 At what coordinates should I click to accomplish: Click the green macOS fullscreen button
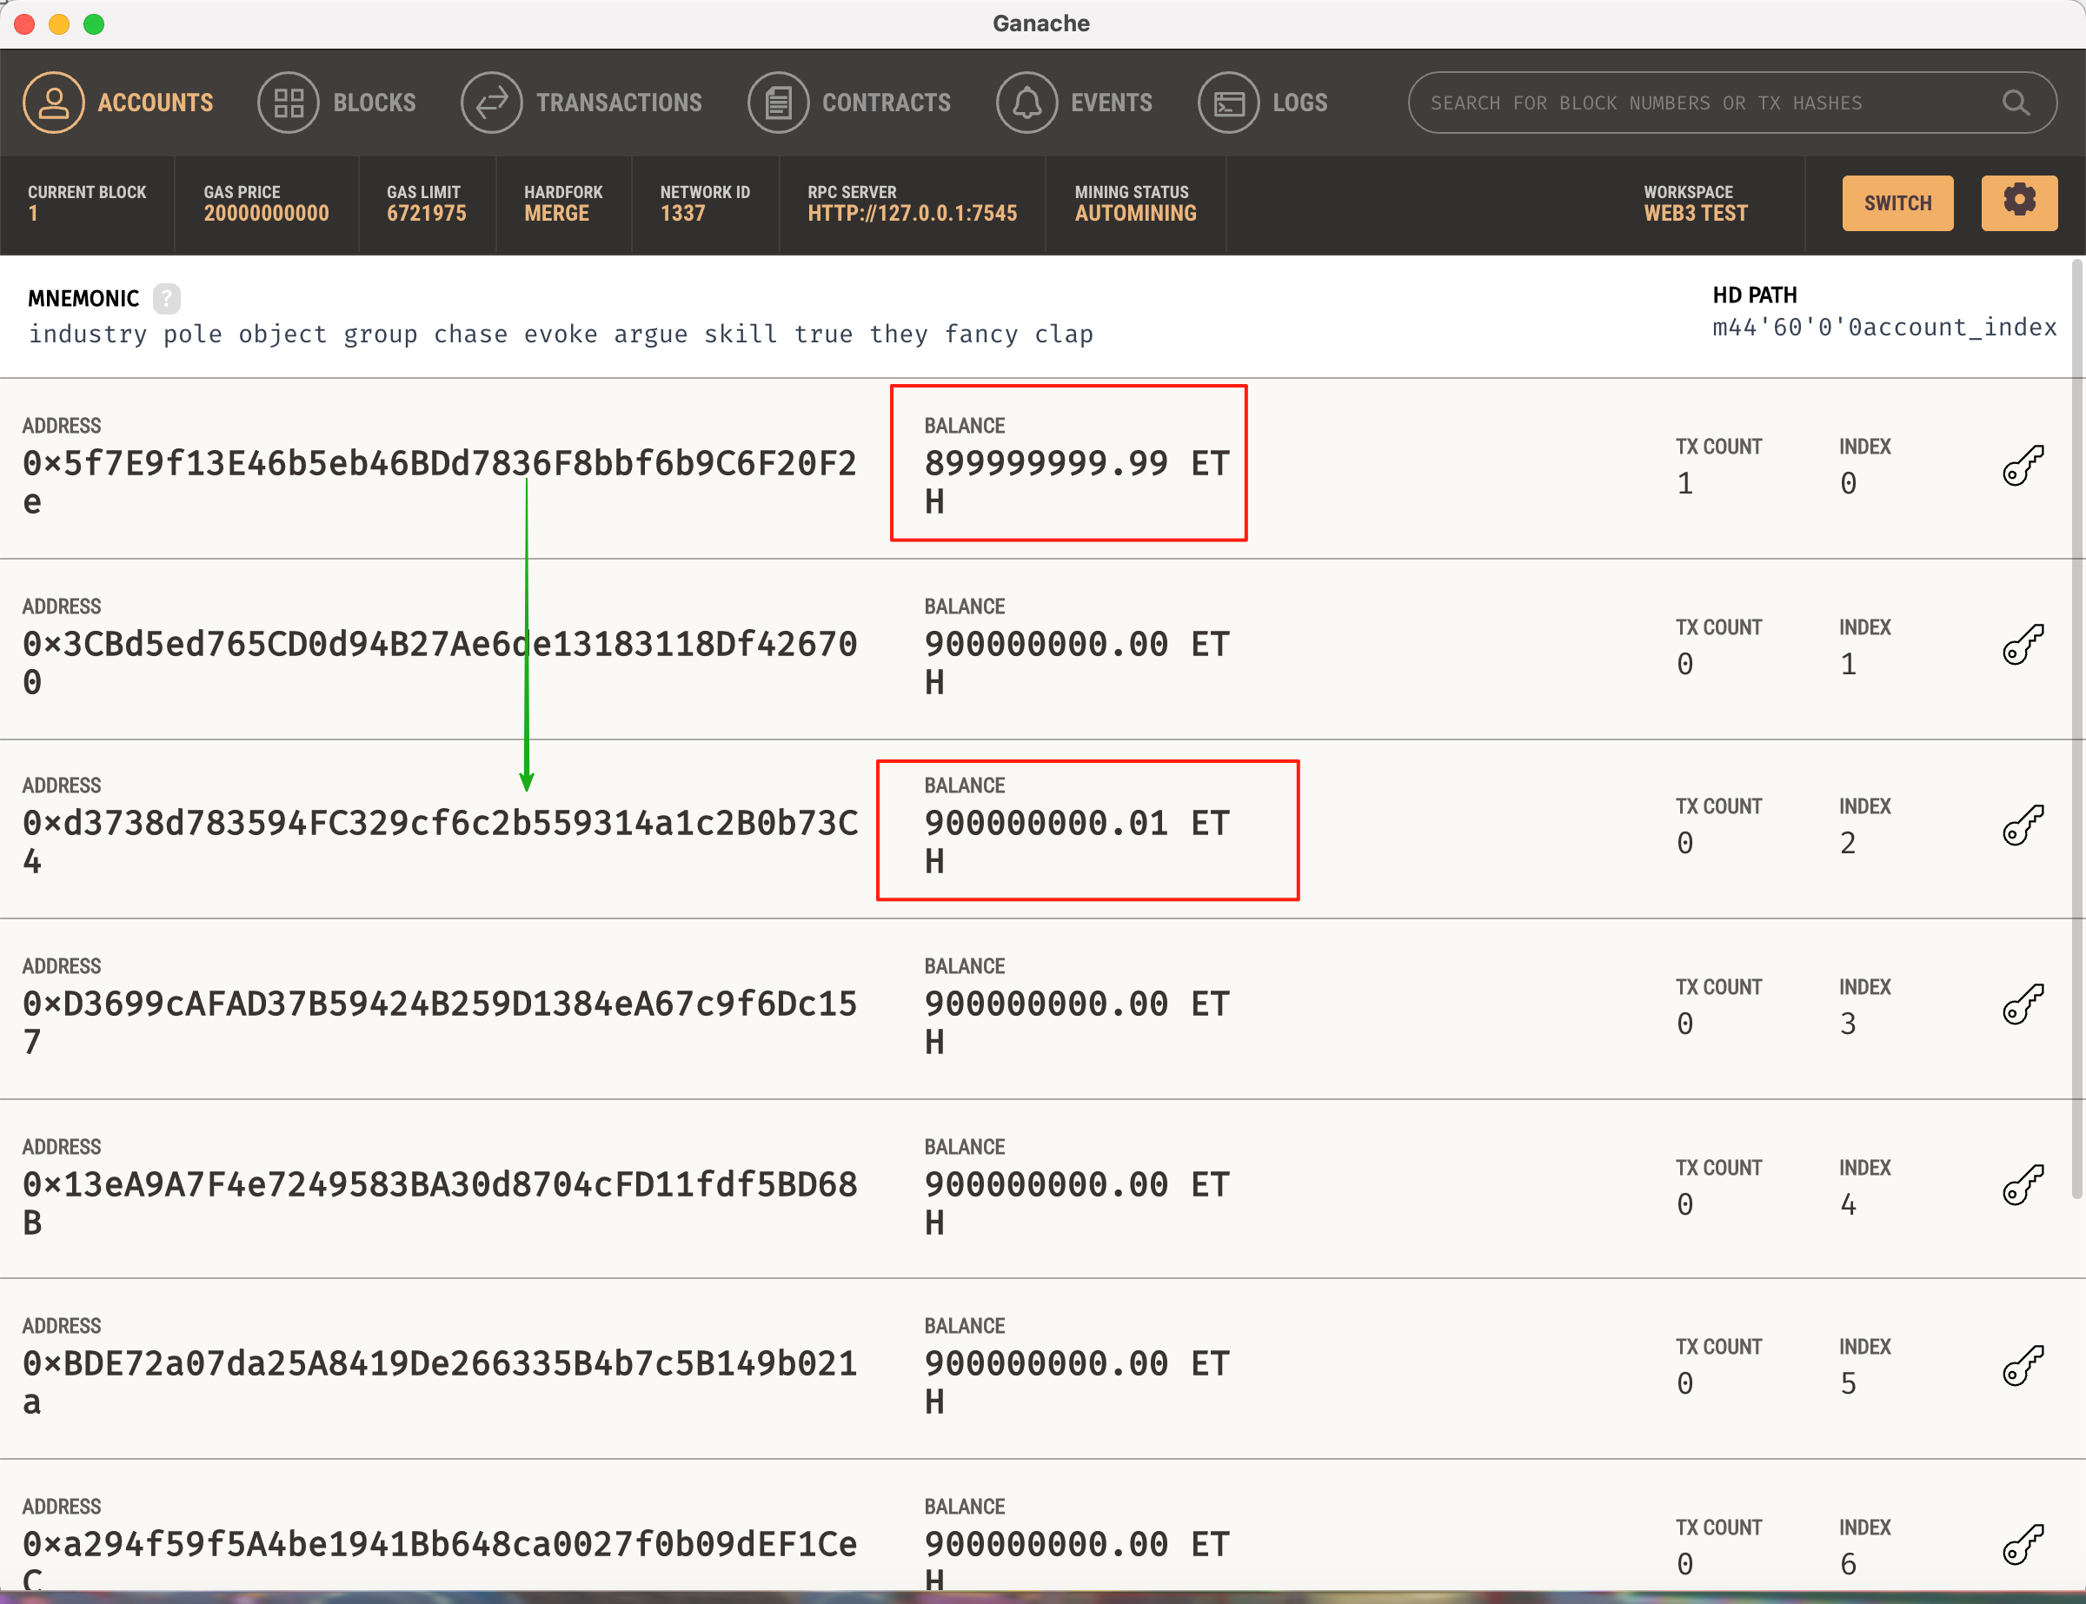(94, 23)
